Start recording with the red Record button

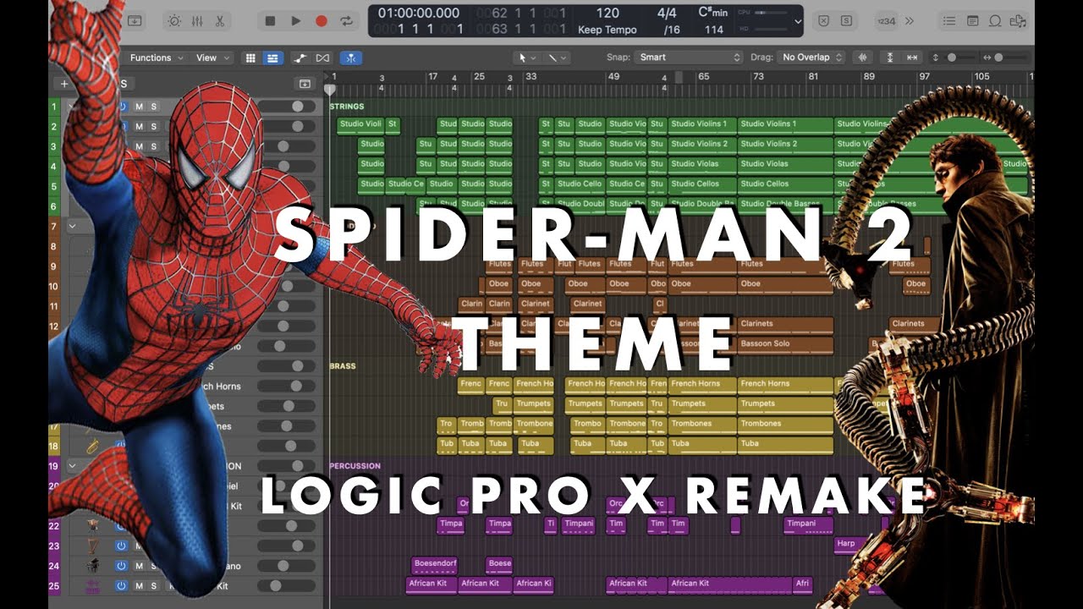coord(322,21)
